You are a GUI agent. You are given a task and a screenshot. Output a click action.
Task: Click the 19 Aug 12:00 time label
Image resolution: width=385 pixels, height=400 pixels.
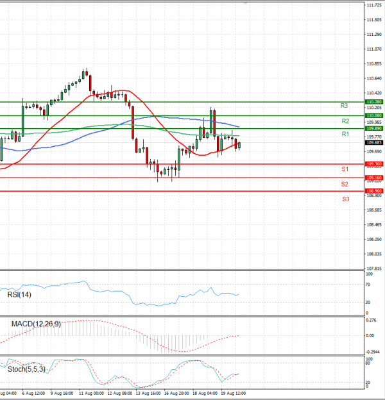tap(234, 393)
